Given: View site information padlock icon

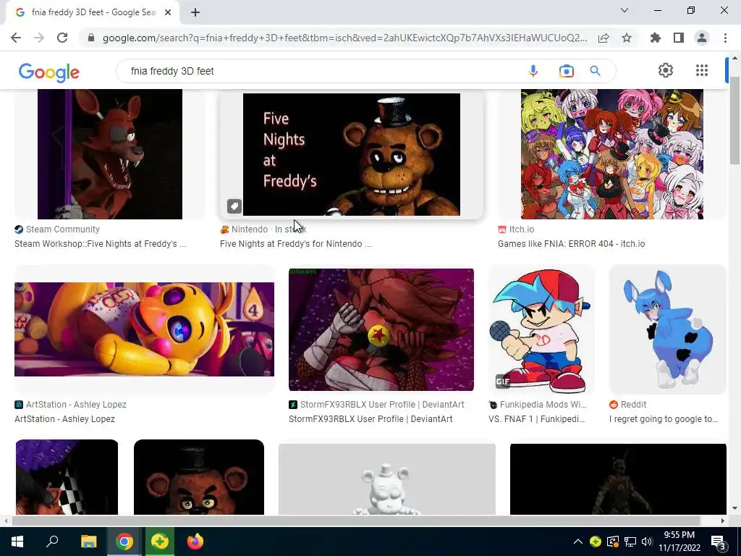Looking at the screenshot, I should click(x=91, y=38).
